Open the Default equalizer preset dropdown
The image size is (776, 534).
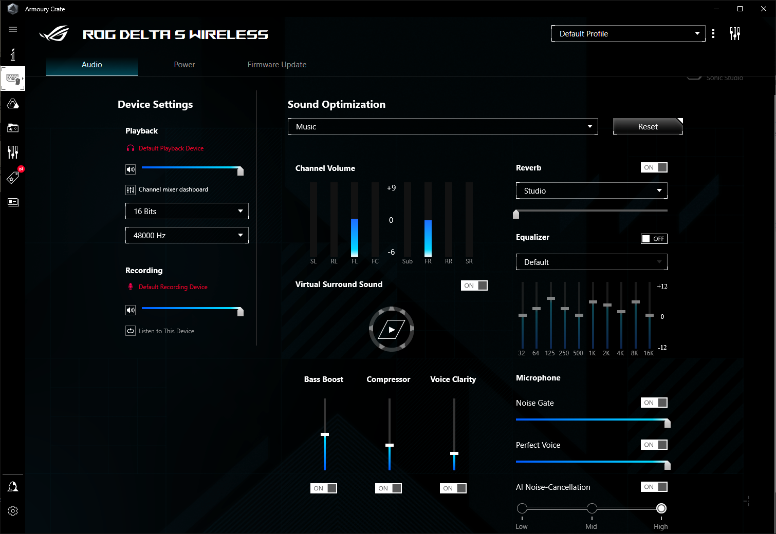pos(592,262)
